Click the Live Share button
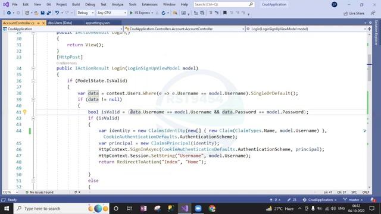This screenshot has width=381, height=214. pyautogui.click(x=354, y=13)
